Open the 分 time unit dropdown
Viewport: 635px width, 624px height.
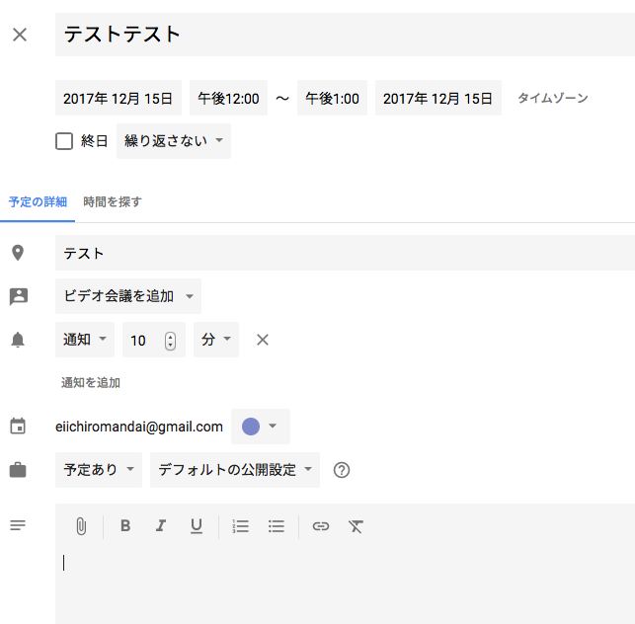click(216, 340)
